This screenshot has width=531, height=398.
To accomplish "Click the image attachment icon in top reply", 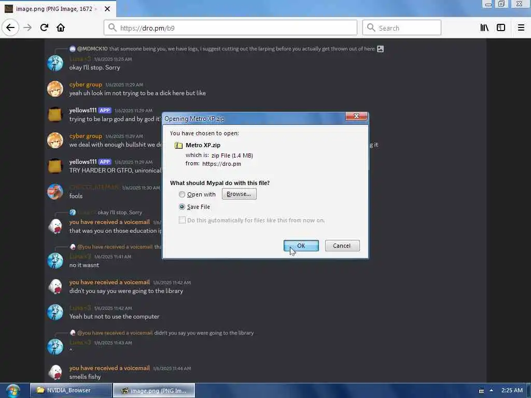I will pyautogui.click(x=380, y=49).
